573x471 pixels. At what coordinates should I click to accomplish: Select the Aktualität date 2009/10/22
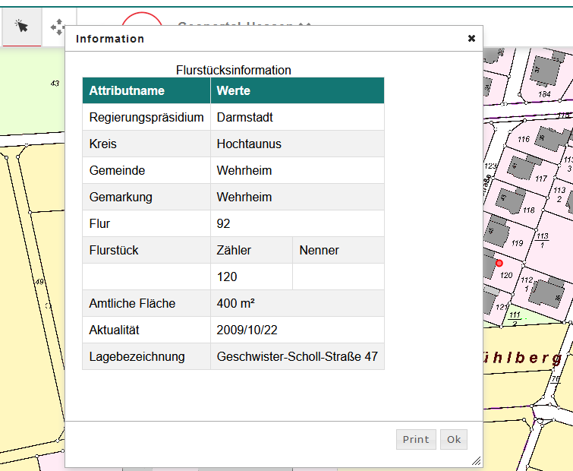coord(246,330)
